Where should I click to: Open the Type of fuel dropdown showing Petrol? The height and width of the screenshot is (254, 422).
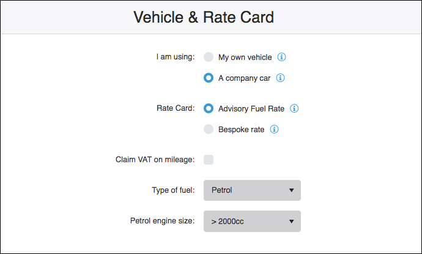(x=252, y=190)
